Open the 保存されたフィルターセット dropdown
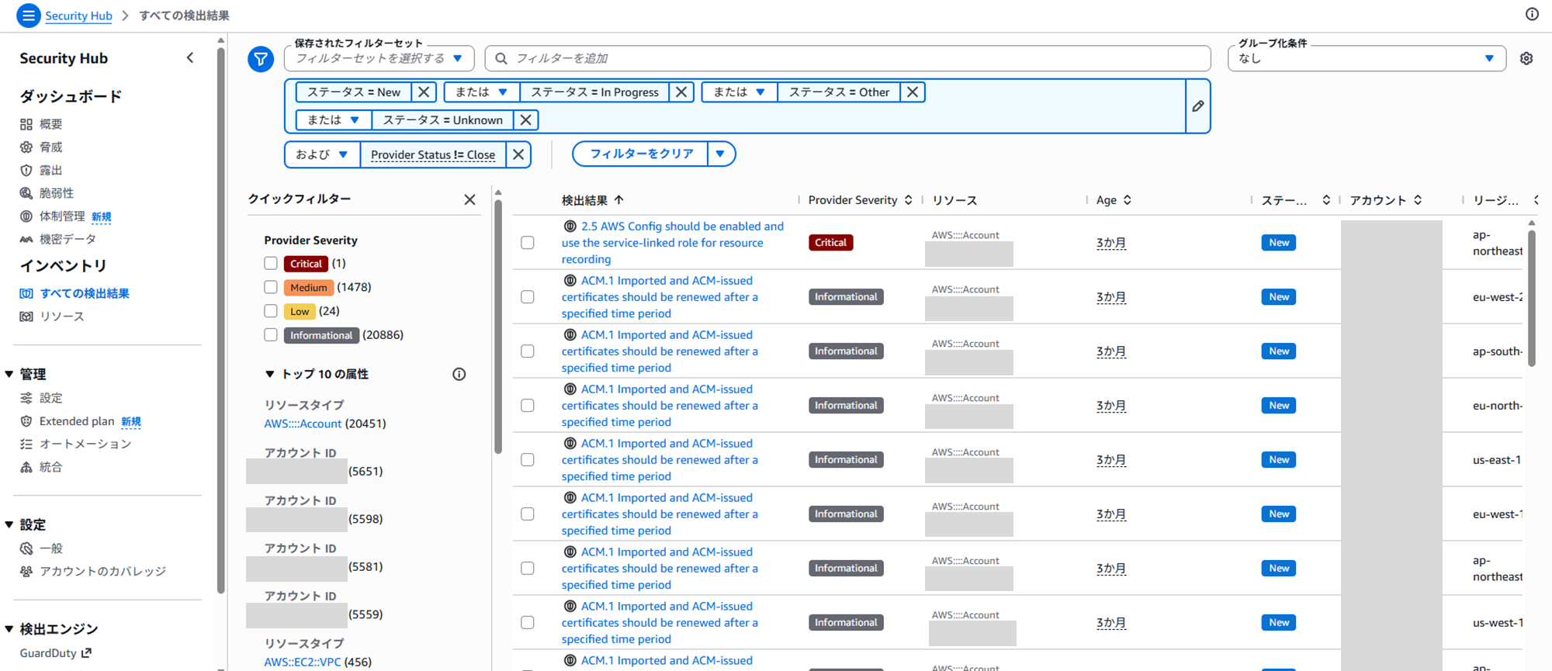The height and width of the screenshot is (671, 1552). coord(379,58)
